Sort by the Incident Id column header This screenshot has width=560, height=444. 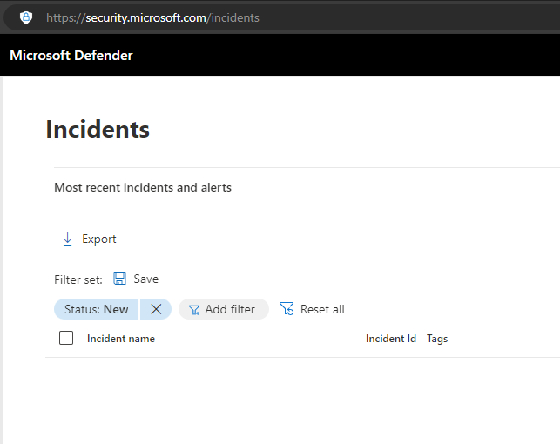point(390,339)
